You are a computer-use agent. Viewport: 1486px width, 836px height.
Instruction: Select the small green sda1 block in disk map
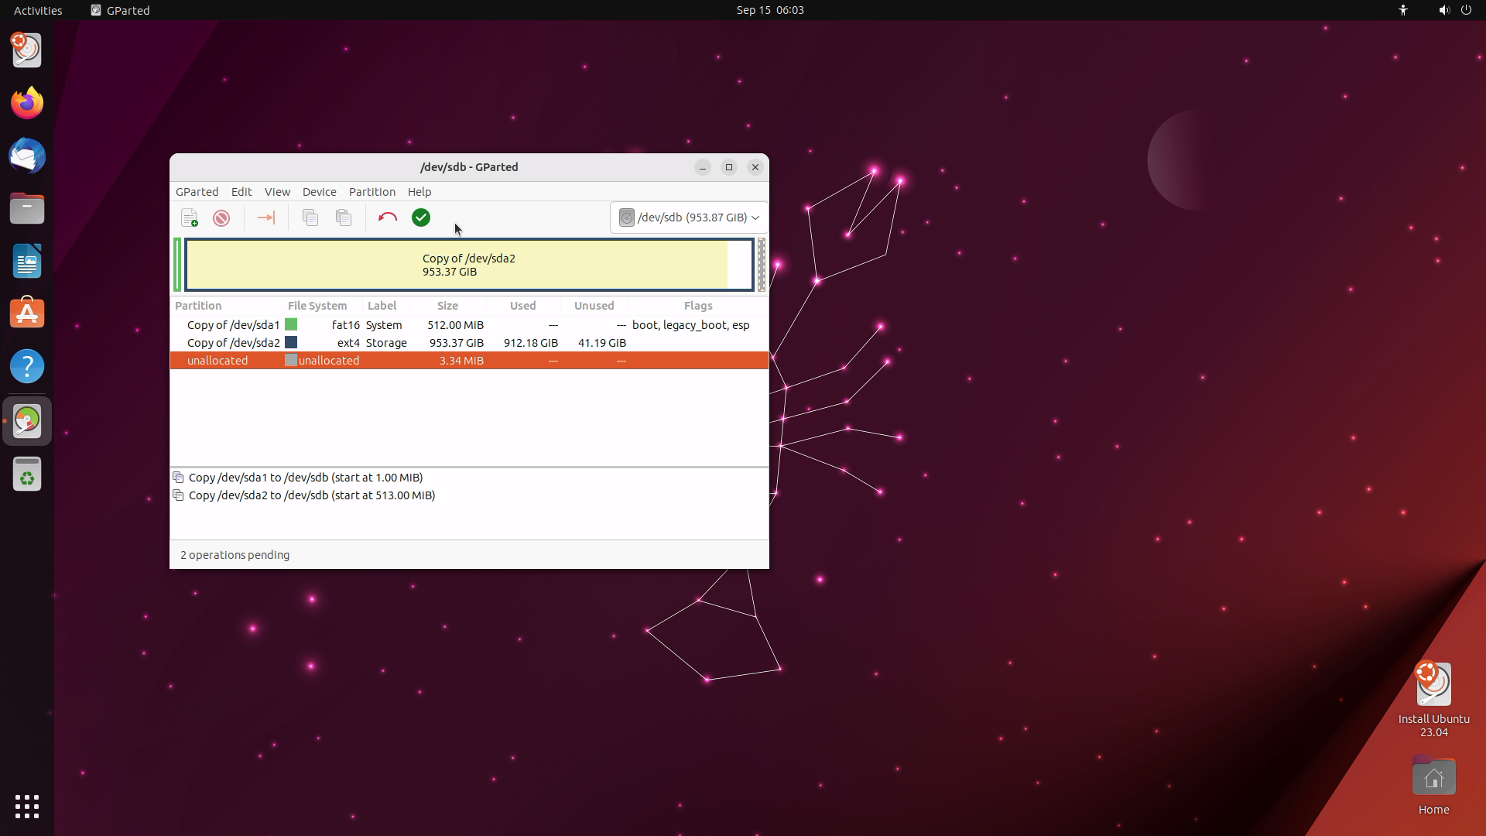[x=177, y=265]
